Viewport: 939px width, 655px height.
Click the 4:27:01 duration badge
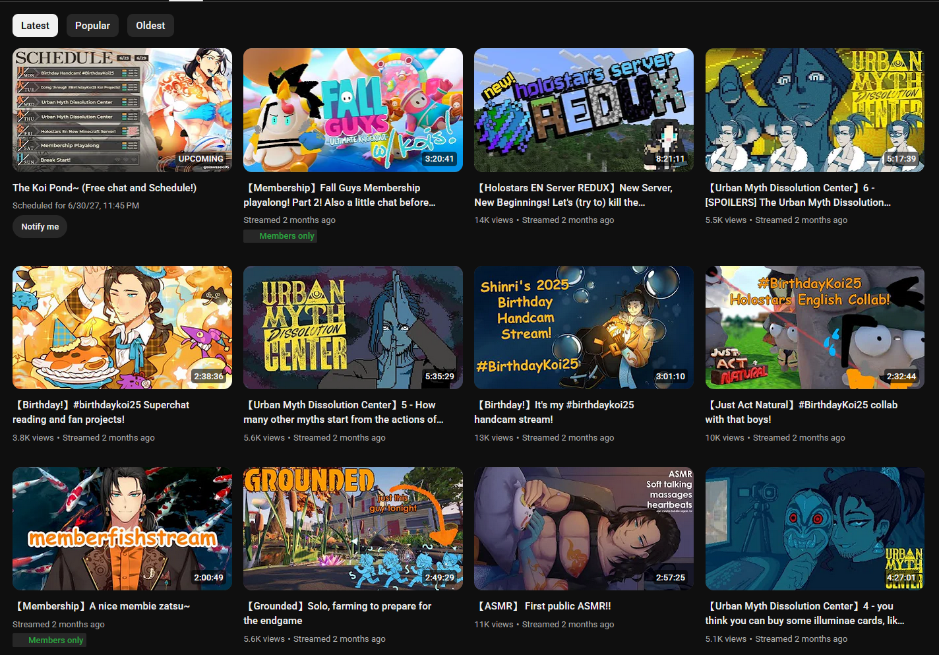(901, 578)
